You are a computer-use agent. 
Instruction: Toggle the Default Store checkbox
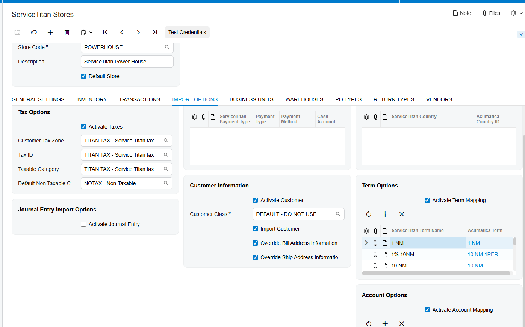click(x=83, y=76)
